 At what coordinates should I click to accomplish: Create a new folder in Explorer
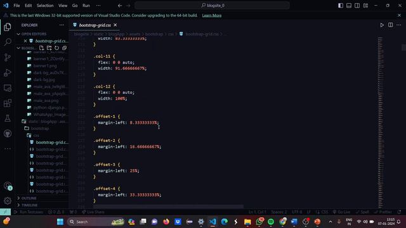pyautogui.click(x=49, y=48)
